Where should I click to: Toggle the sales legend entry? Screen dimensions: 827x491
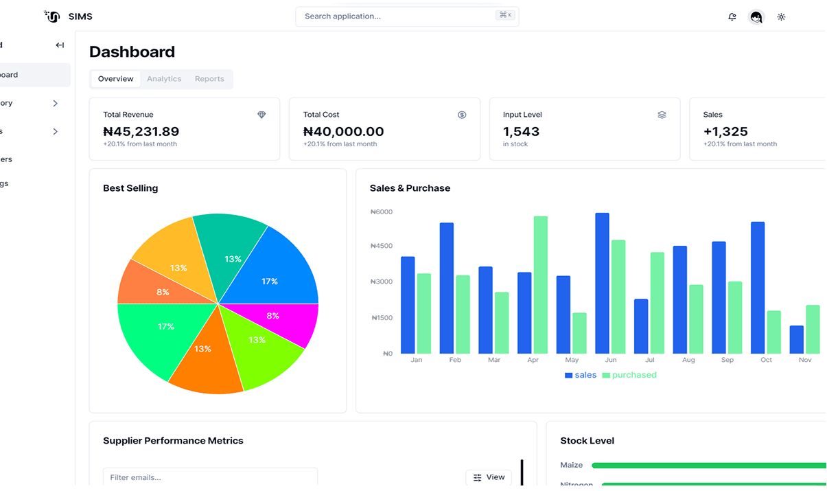581,375
